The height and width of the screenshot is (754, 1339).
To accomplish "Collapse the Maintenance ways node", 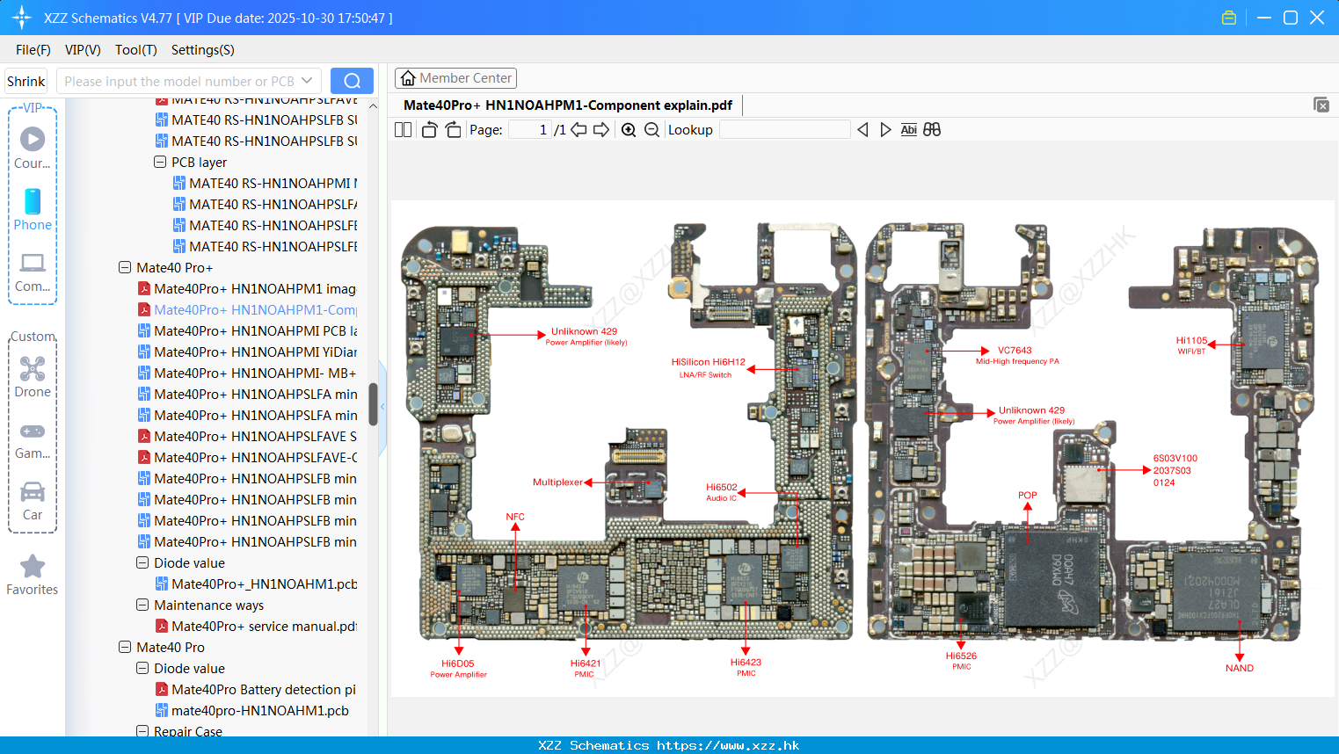I will [142, 605].
